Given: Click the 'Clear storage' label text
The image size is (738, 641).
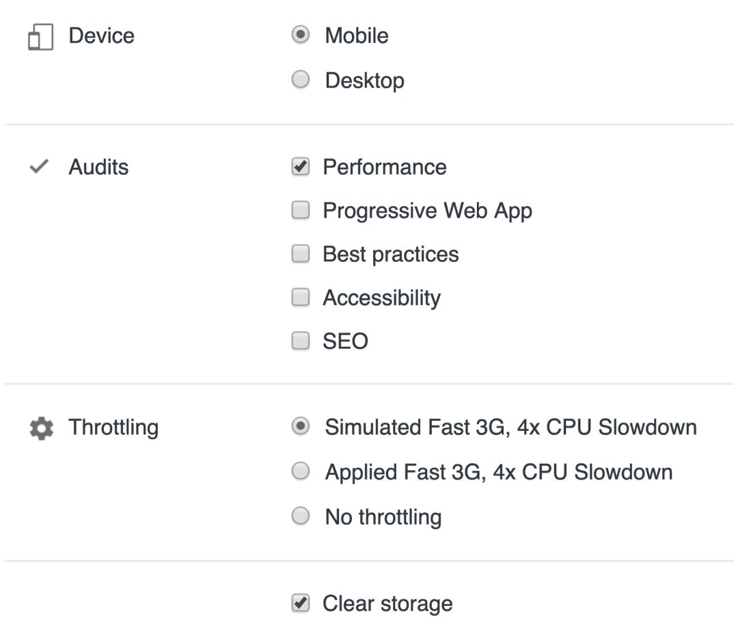Looking at the screenshot, I should 387,603.
